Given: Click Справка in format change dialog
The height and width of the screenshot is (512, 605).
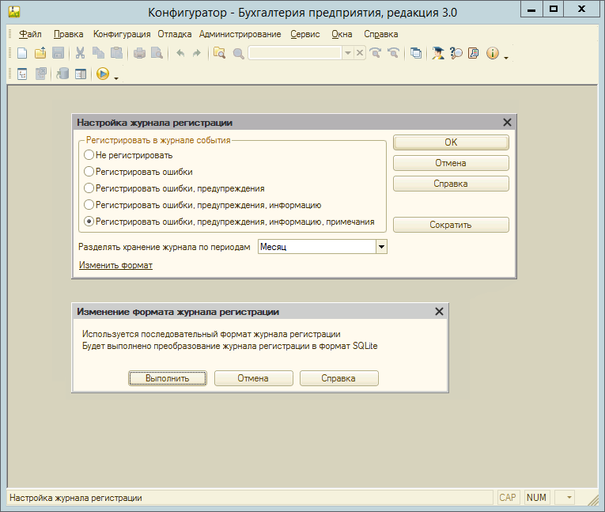Looking at the screenshot, I should pos(338,378).
